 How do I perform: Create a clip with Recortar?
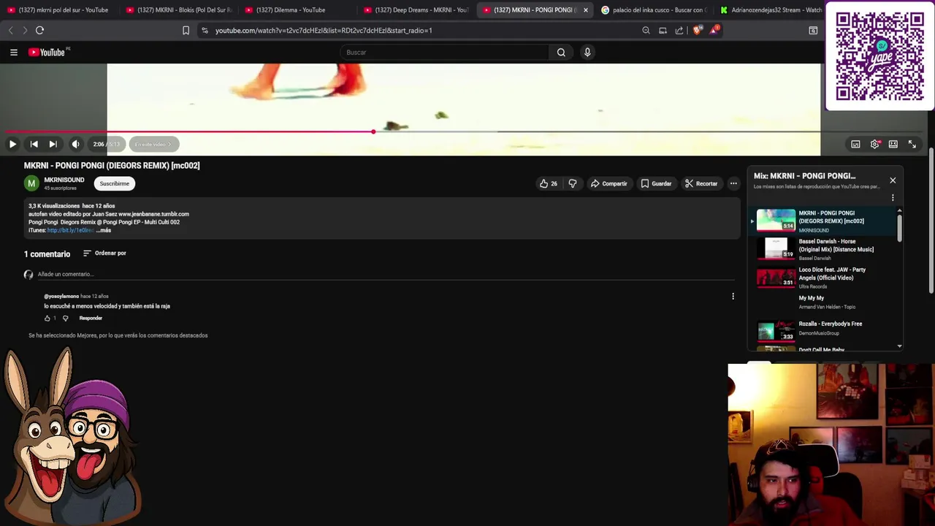[x=701, y=183]
